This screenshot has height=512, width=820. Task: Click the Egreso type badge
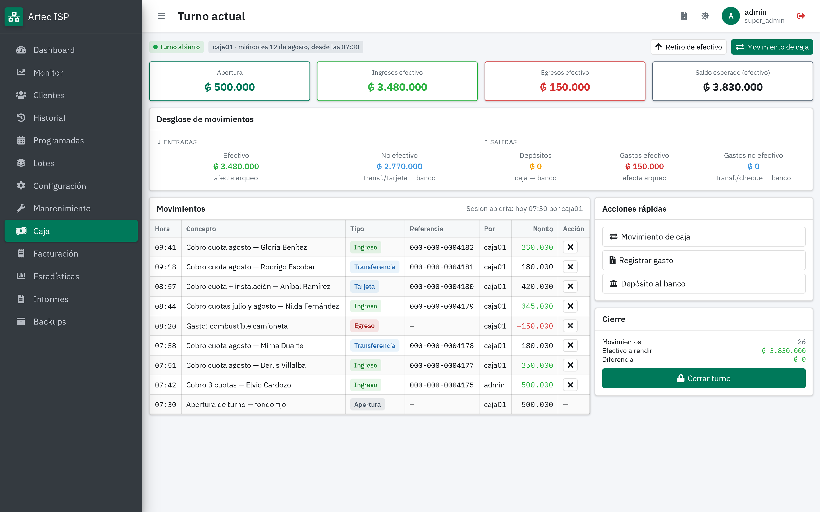tap(364, 326)
